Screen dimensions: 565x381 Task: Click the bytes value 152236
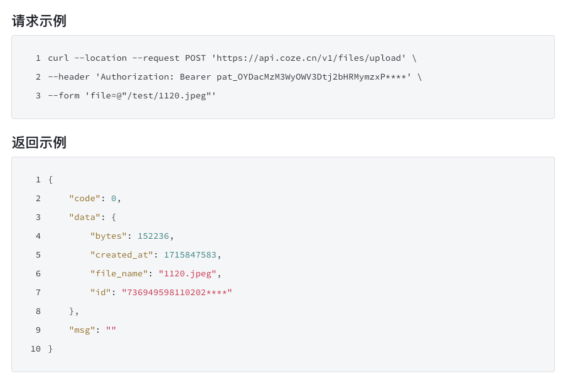[153, 236]
